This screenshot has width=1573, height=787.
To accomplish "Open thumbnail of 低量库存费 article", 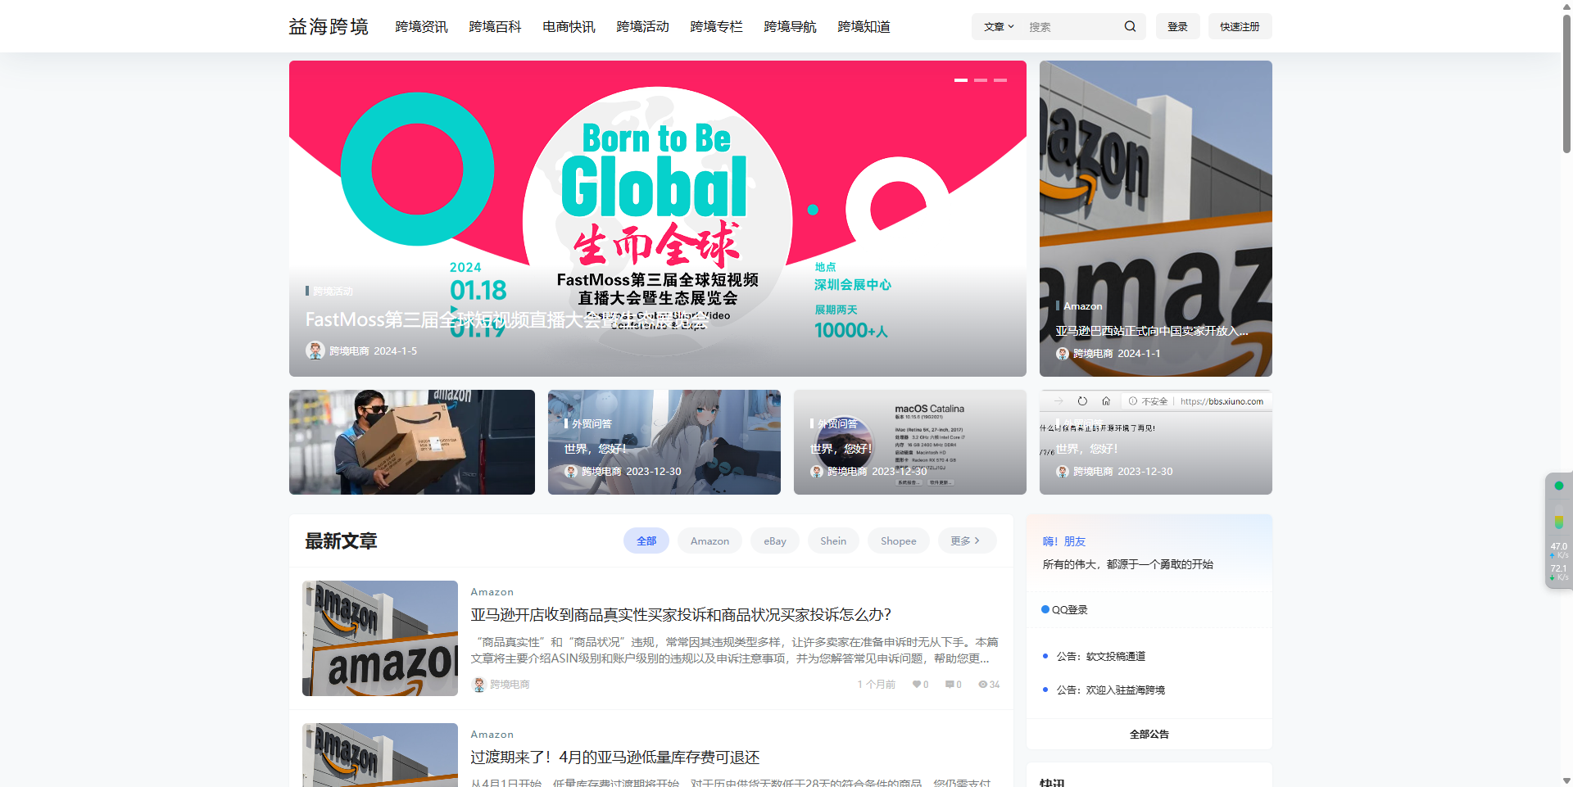I will click(380, 755).
